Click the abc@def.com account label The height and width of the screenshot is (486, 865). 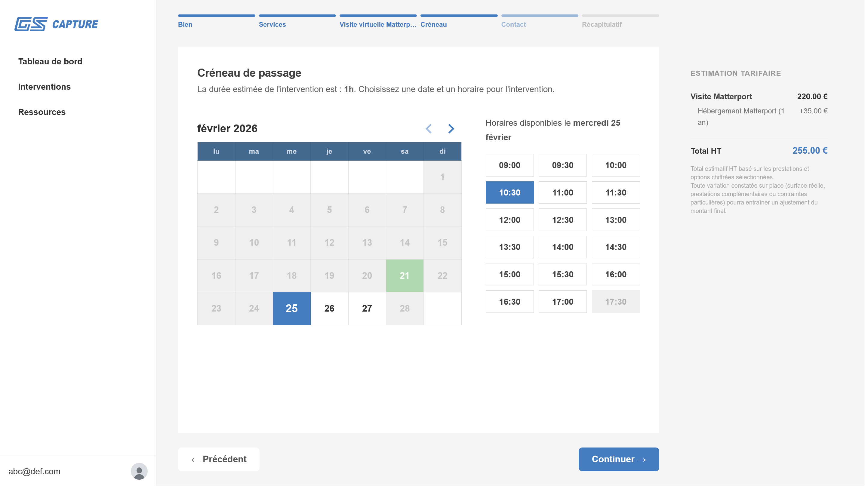(34, 471)
